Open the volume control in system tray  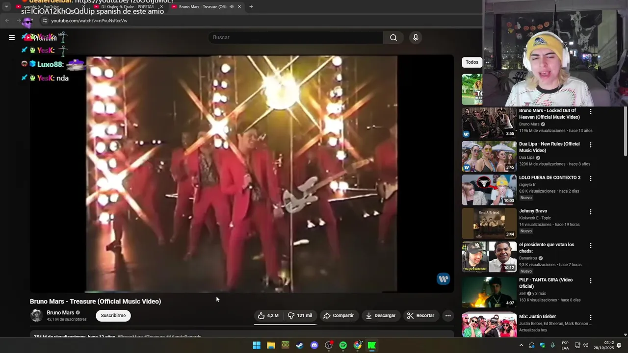pos(585,345)
